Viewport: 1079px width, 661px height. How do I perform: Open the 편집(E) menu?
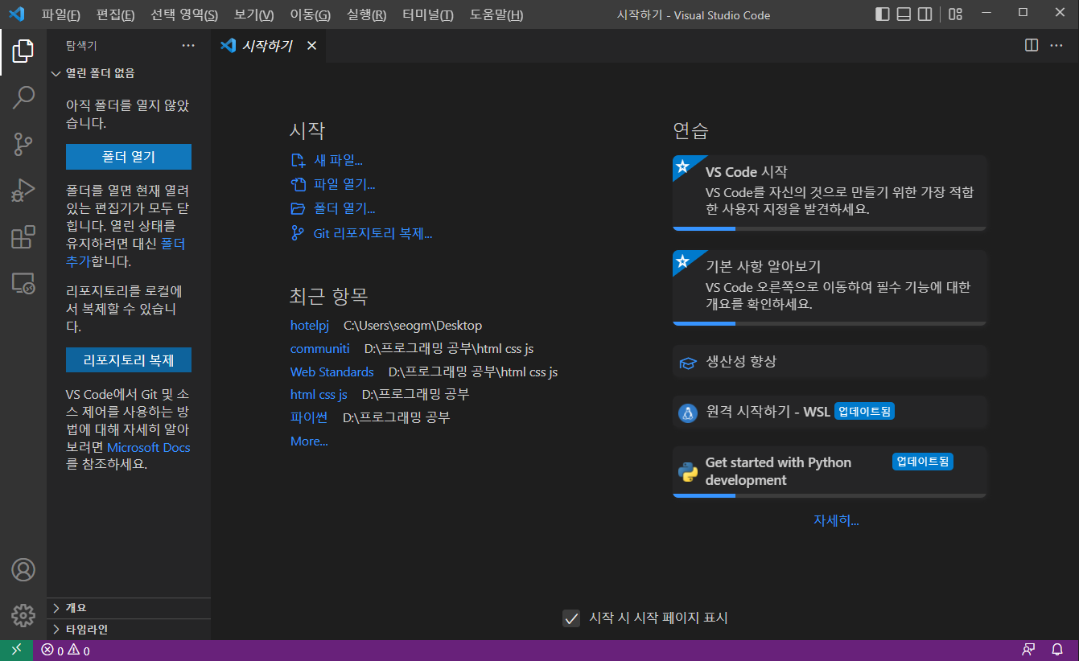pyautogui.click(x=115, y=15)
